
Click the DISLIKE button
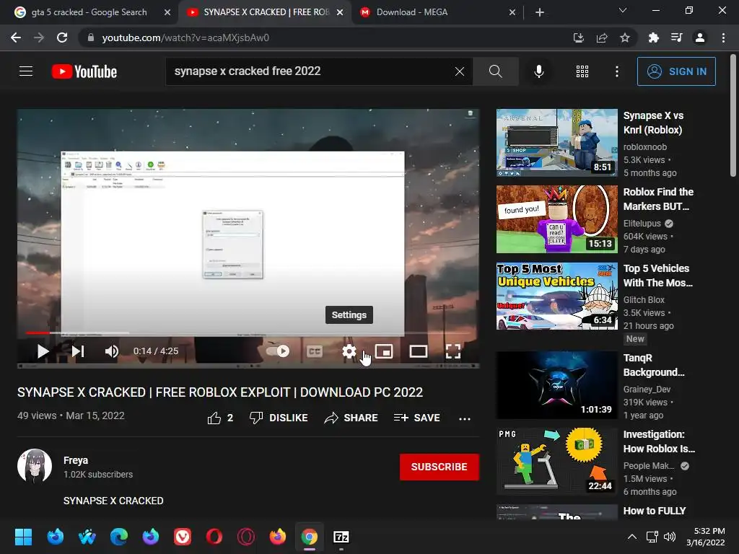pyautogui.click(x=279, y=418)
